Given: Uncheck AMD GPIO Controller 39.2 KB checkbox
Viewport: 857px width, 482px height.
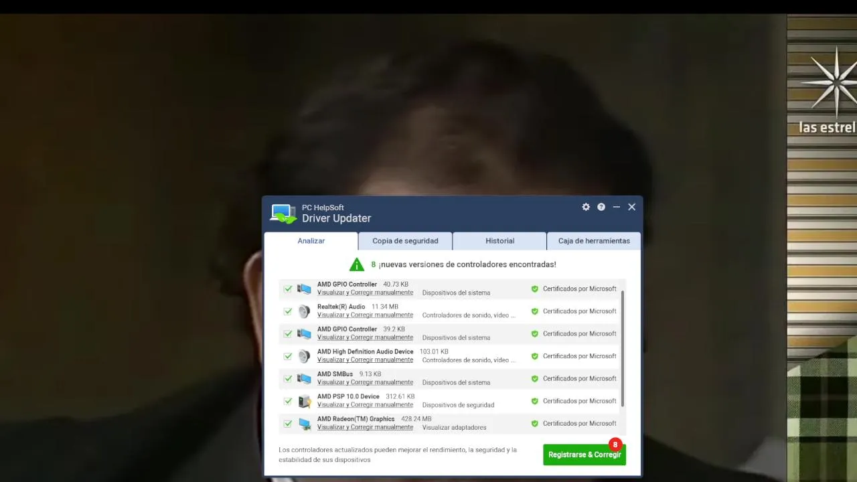Looking at the screenshot, I should [x=288, y=334].
